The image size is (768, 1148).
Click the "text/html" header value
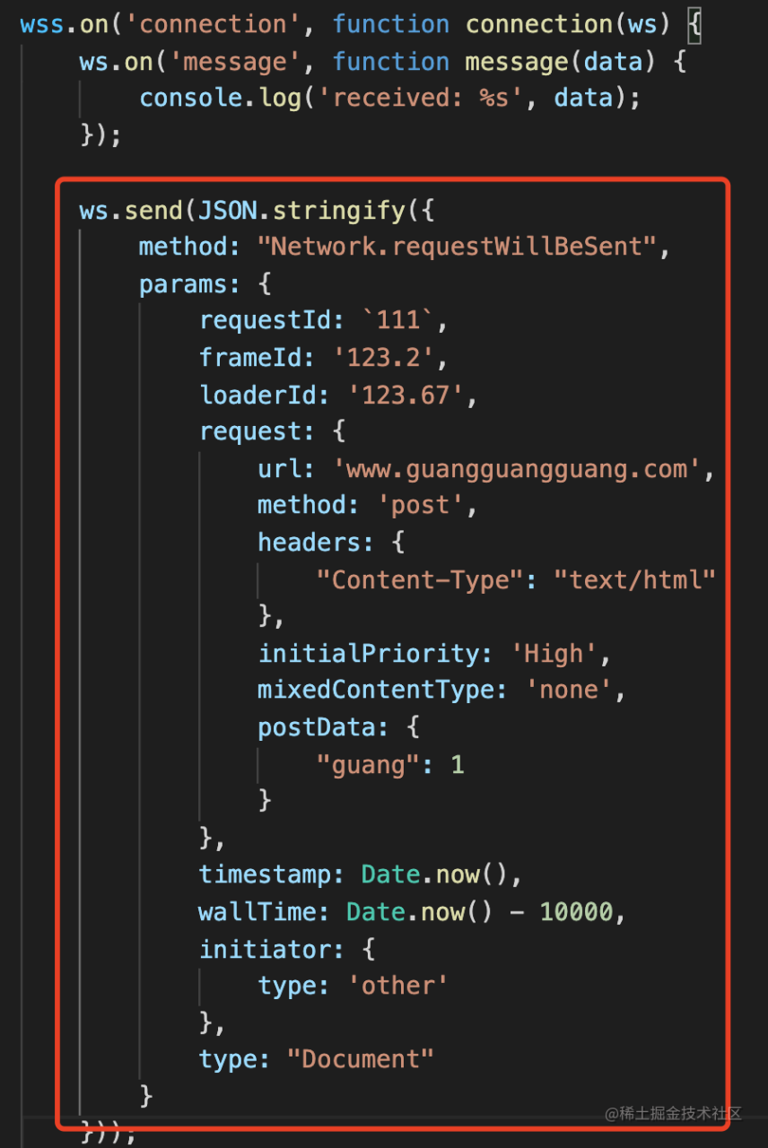(x=634, y=579)
